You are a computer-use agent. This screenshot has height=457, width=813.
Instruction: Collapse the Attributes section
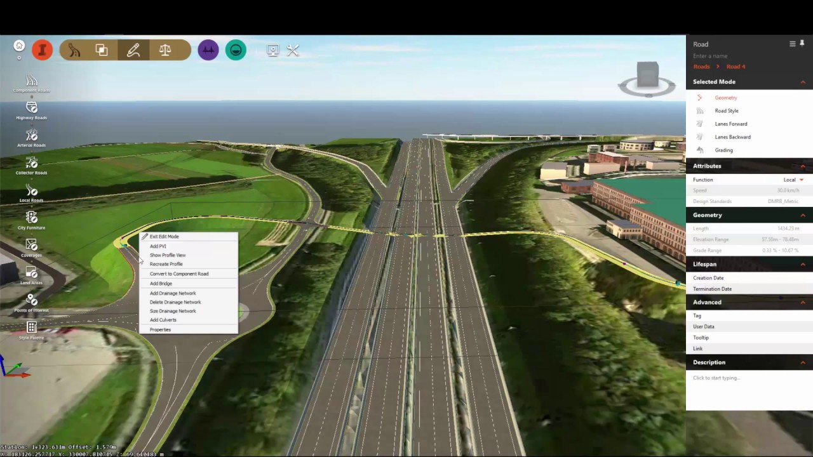coord(802,166)
